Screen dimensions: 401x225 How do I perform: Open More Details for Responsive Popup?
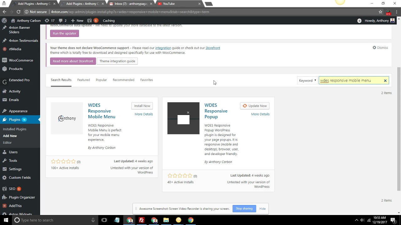pyautogui.click(x=260, y=114)
